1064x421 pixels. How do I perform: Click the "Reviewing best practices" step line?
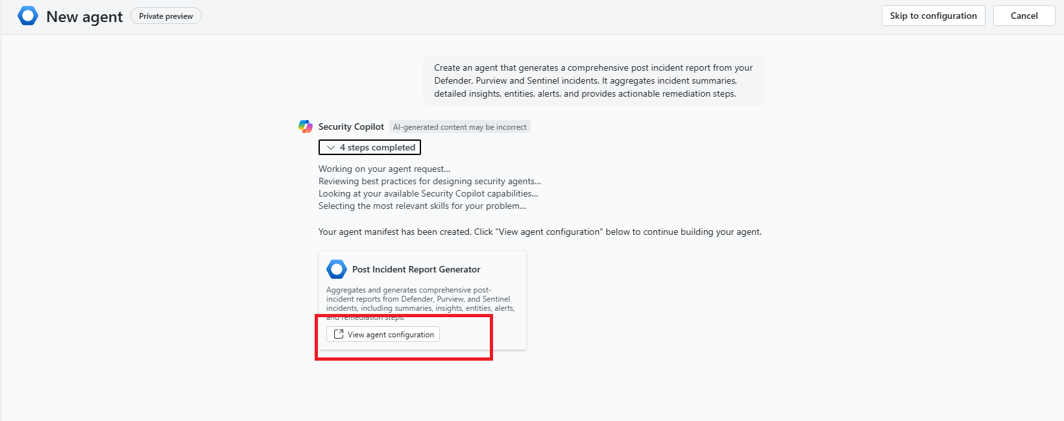[x=429, y=181]
